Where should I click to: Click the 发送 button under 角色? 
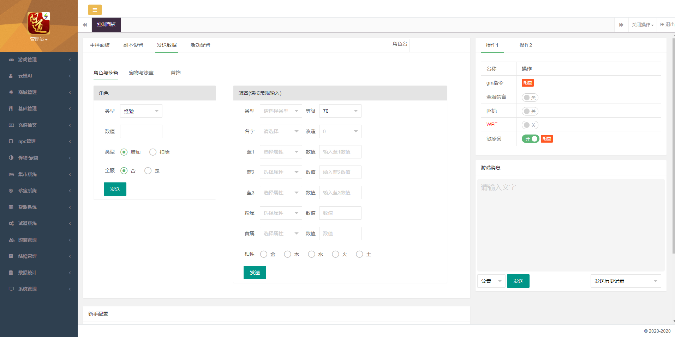[x=115, y=189]
